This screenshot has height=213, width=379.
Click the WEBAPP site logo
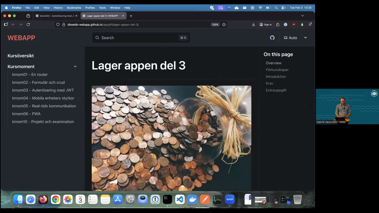pos(21,38)
